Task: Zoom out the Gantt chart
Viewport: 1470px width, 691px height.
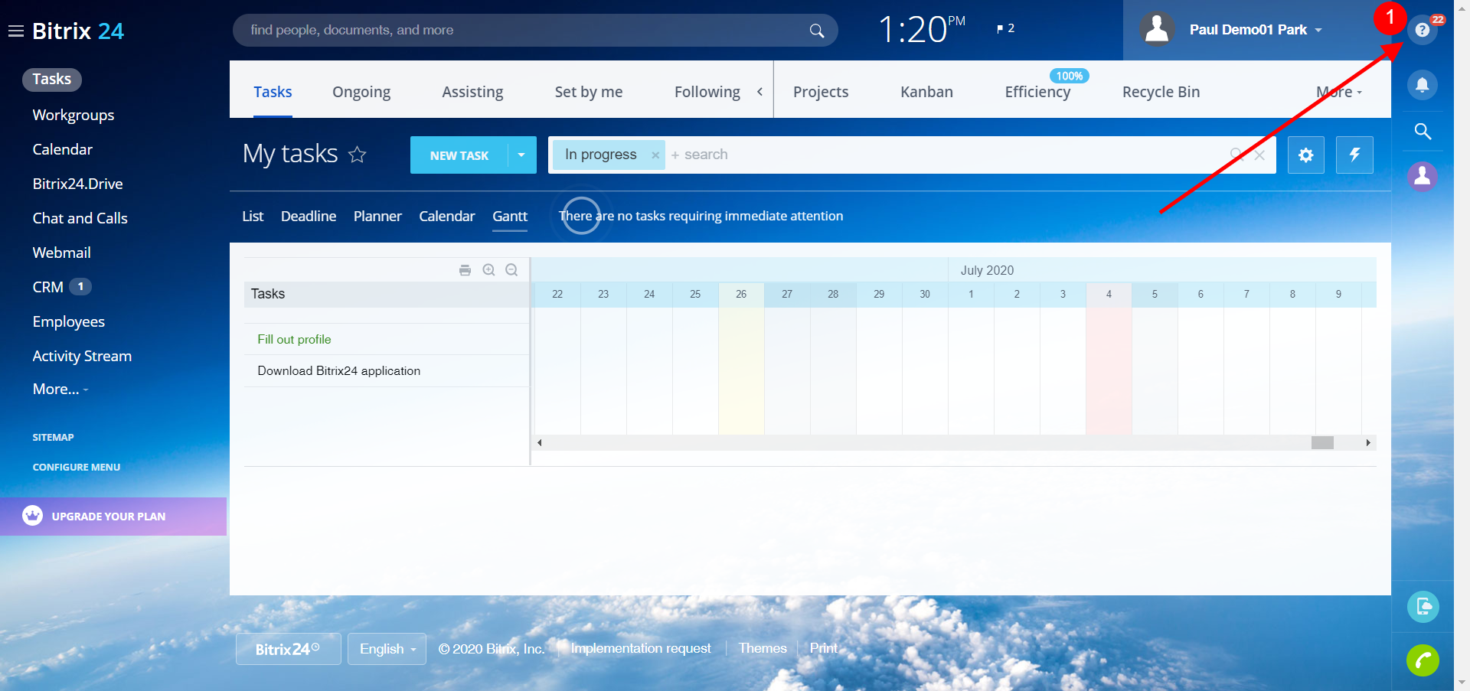Action: point(511,270)
